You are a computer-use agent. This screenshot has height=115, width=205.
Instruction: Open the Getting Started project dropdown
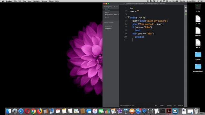109,23
